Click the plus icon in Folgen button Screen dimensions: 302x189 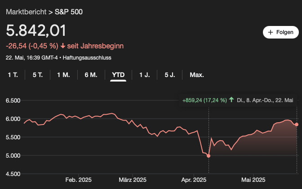click(x=271, y=32)
